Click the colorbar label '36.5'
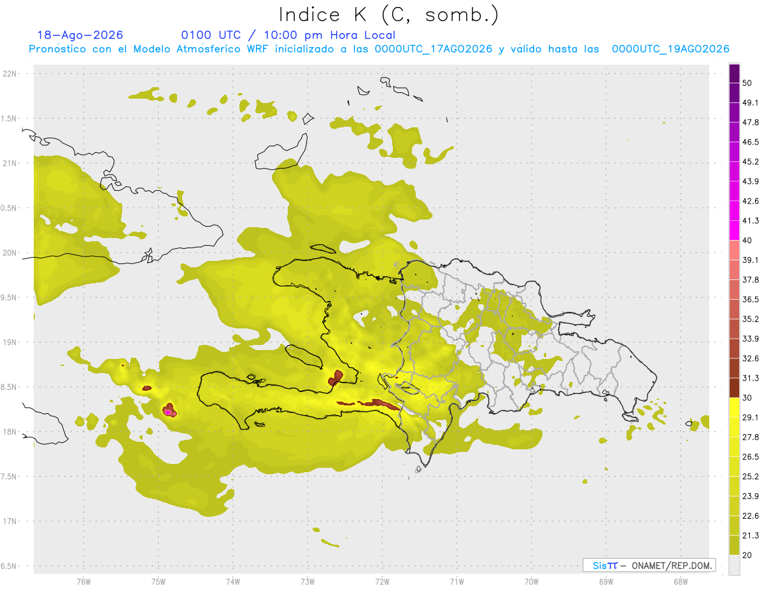This screenshot has width=764, height=590. pos(751,299)
